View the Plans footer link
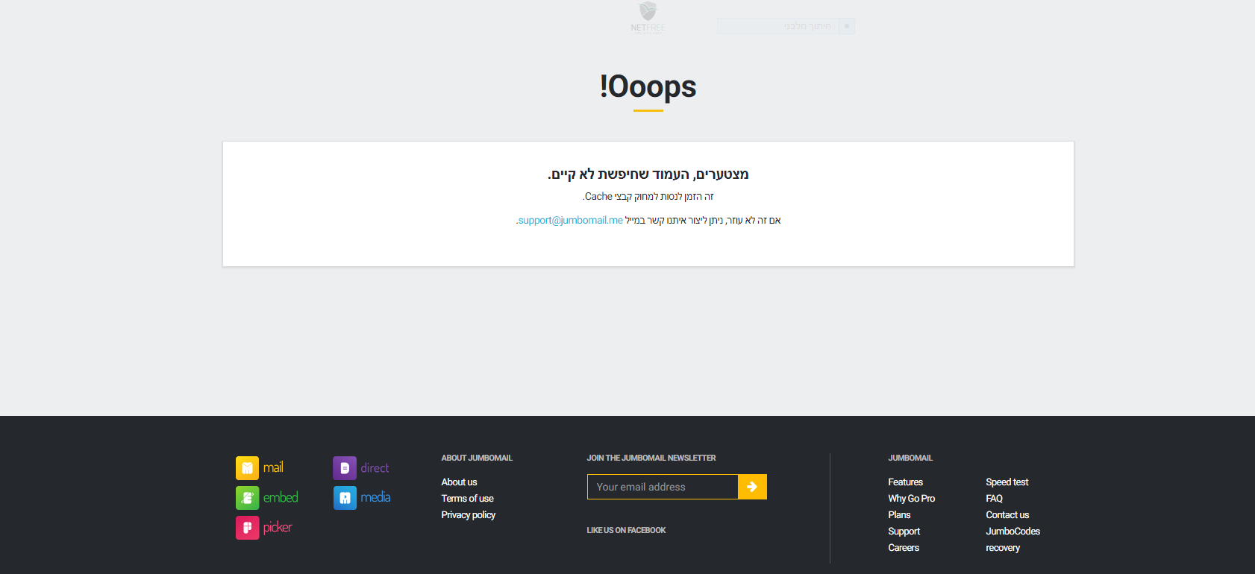1255x574 pixels. tap(899, 515)
